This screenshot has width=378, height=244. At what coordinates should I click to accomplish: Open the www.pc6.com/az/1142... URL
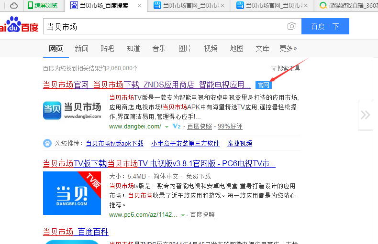[143, 215]
